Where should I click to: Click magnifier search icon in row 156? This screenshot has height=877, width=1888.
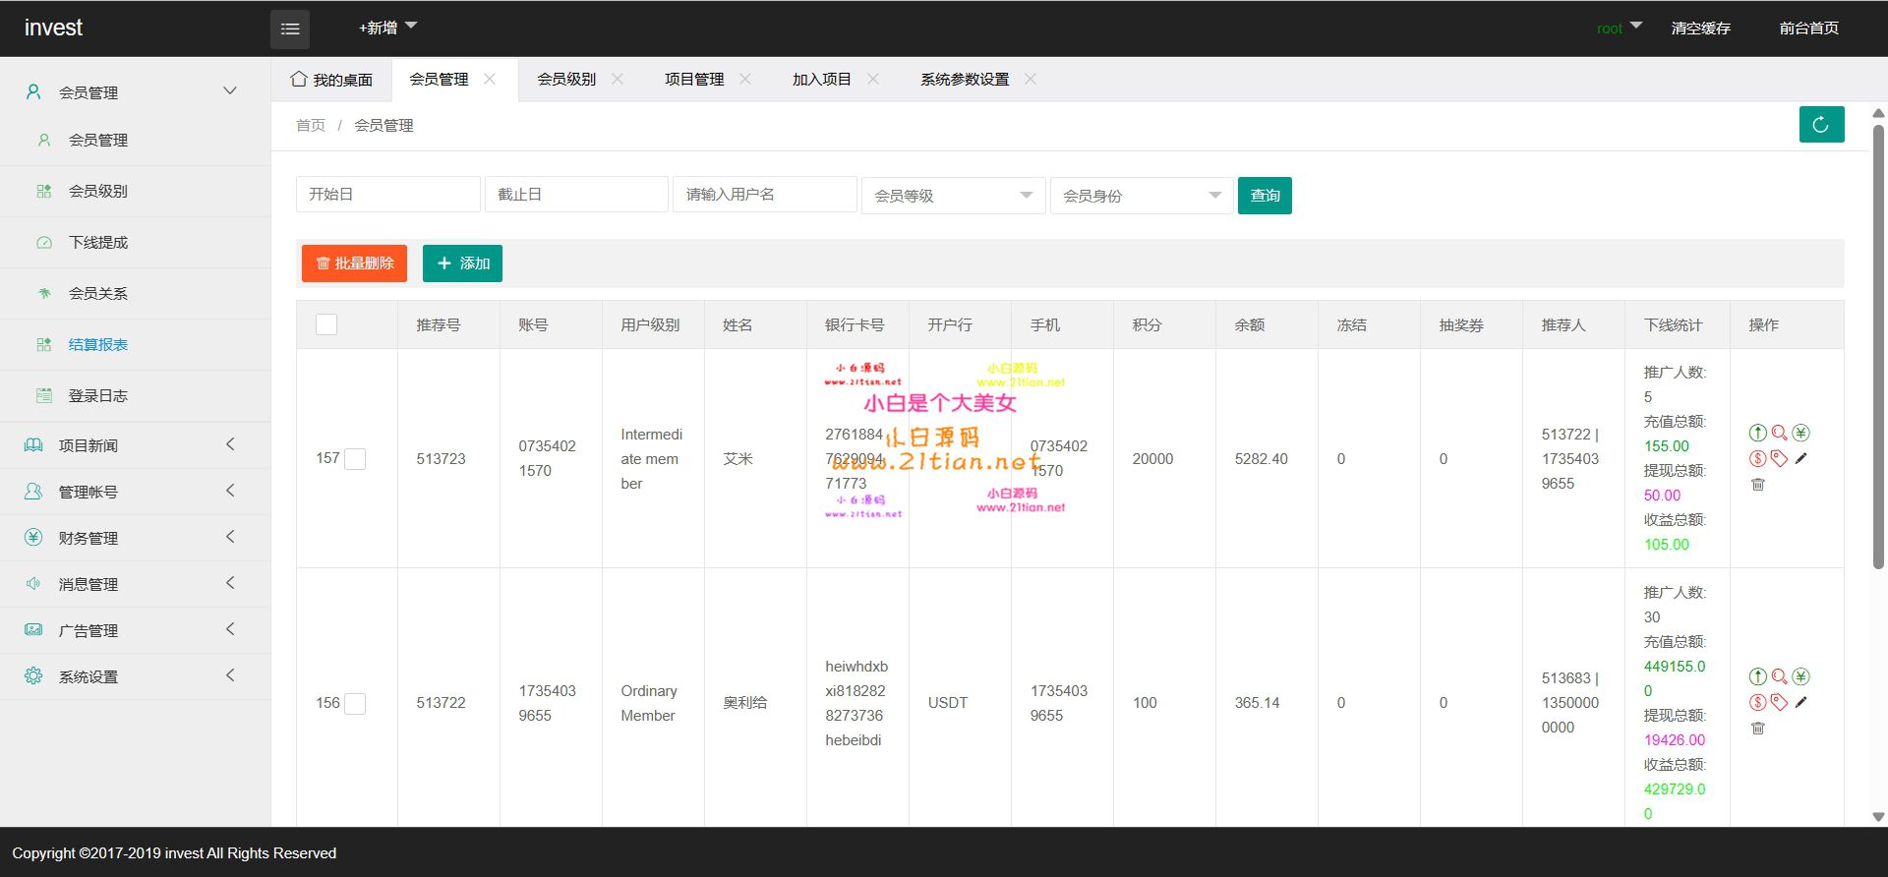[1780, 676]
